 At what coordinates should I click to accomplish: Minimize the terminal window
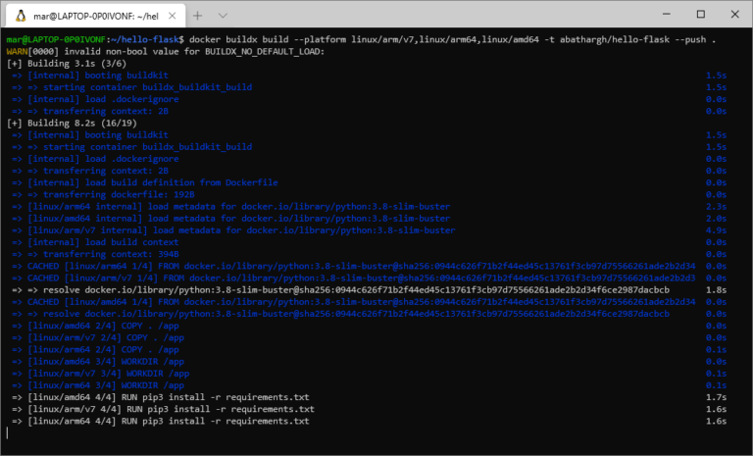pos(654,16)
